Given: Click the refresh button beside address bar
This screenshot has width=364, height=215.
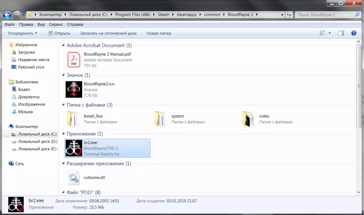Looking at the screenshot, I should pyautogui.click(x=289, y=15).
